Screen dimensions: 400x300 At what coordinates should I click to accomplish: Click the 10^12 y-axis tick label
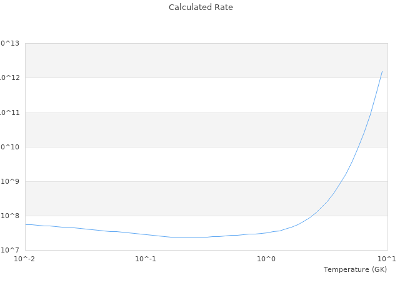10,77
